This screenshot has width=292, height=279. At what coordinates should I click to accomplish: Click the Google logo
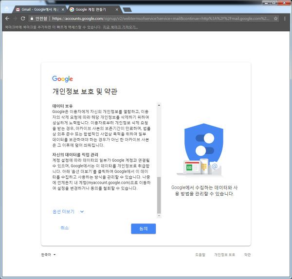pos(62,79)
